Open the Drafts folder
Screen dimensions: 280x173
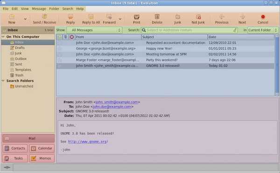point(20,48)
